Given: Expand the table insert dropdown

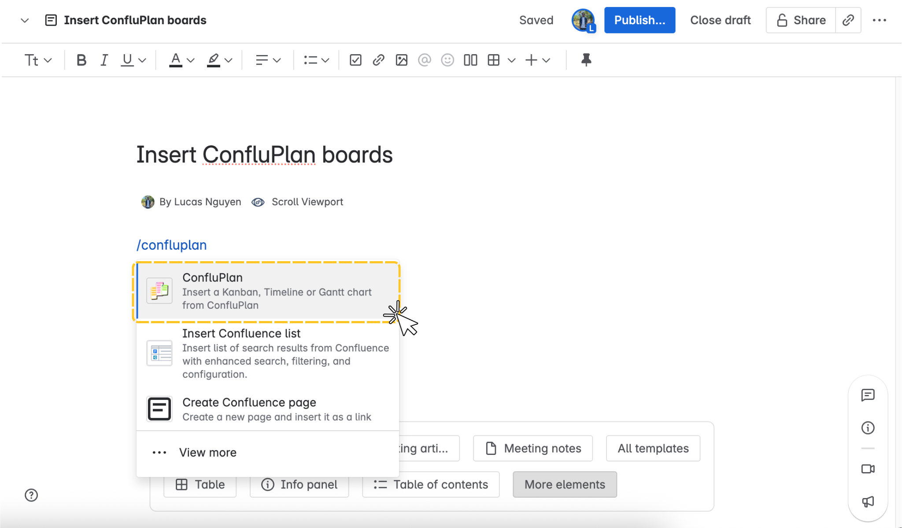Looking at the screenshot, I should pyautogui.click(x=511, y=60).
